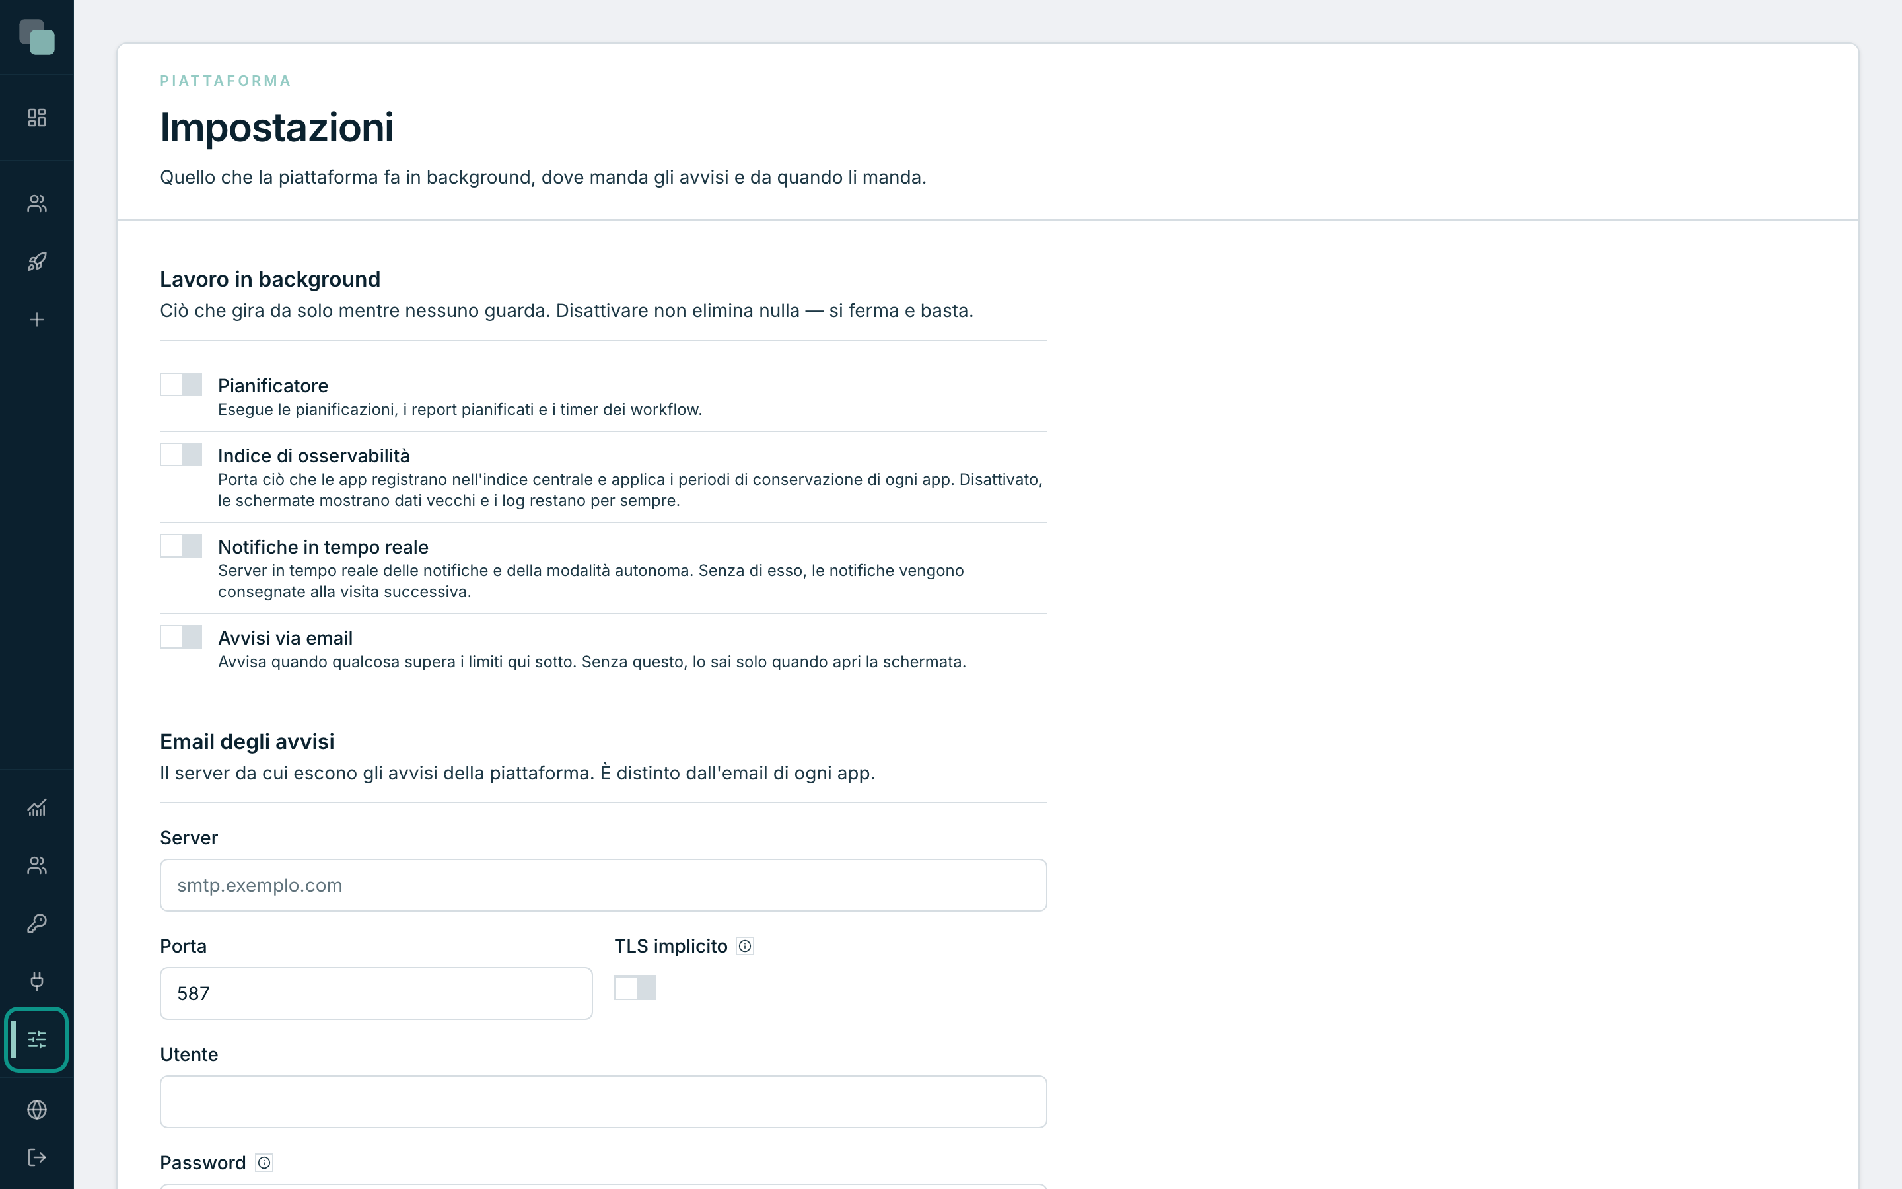Click the Utente text field
Viewport: 1902px width, 1189px height.
(x=603, y=1102)
